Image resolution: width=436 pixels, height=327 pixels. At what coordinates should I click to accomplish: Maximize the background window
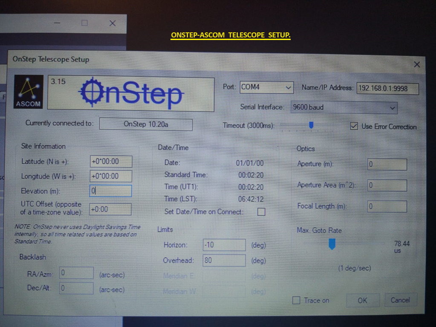pos(84,23)
